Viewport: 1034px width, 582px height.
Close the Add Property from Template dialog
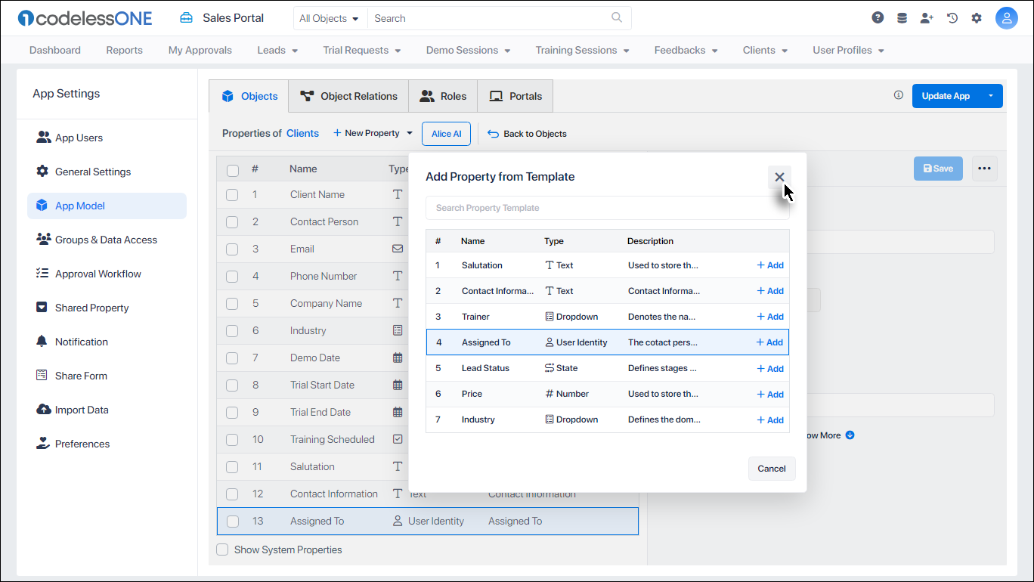(x=779, y=177)
